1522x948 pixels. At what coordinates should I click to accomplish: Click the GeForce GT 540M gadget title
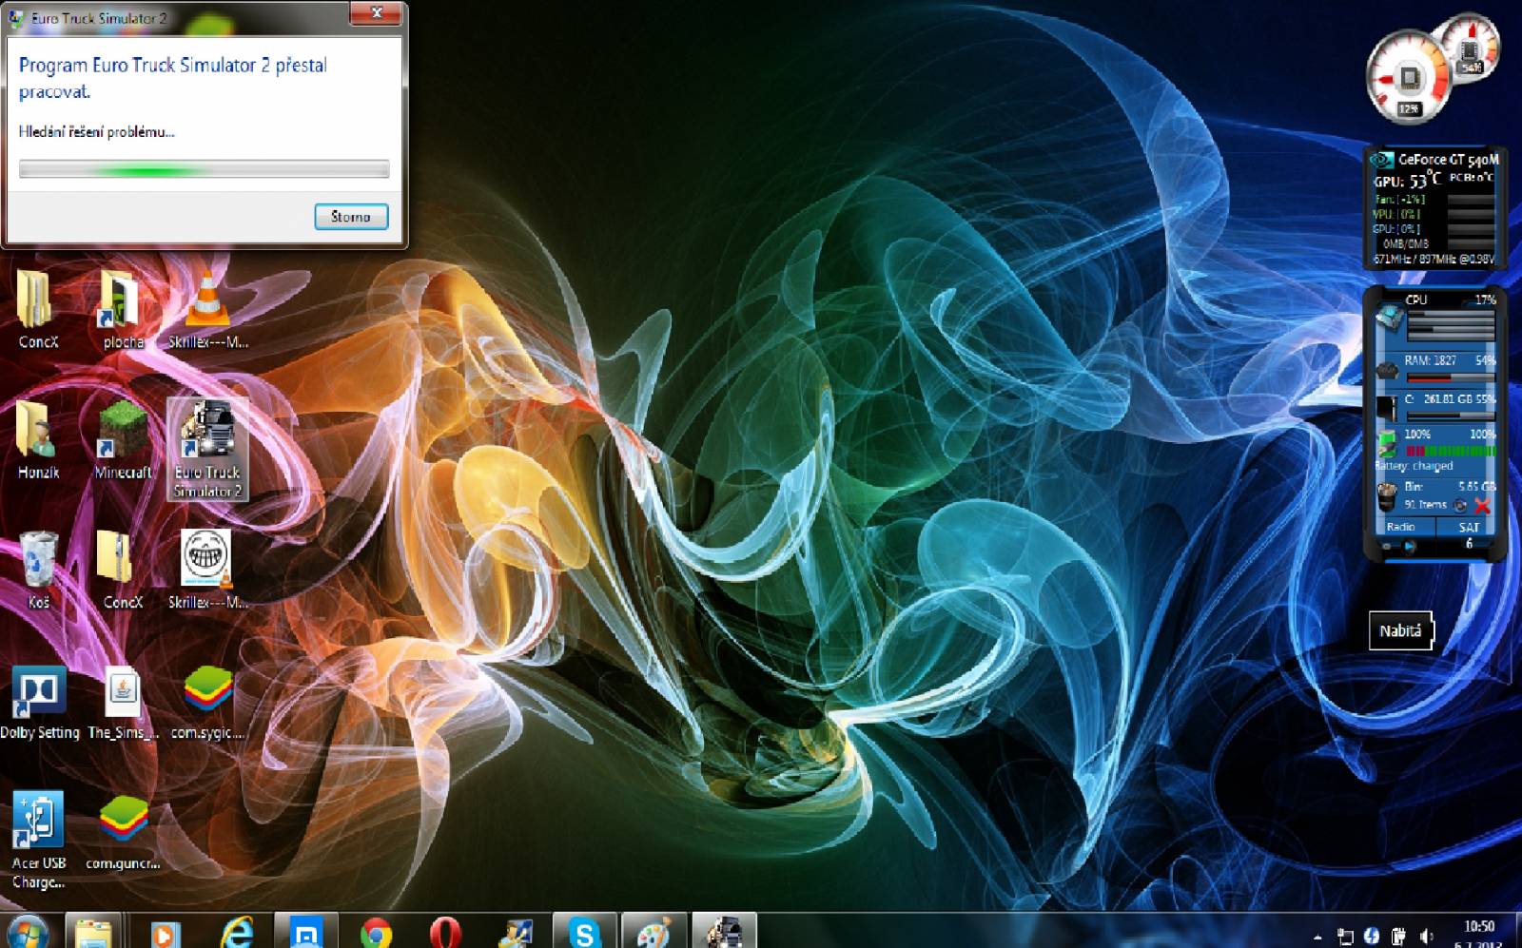coord(1448,160)
